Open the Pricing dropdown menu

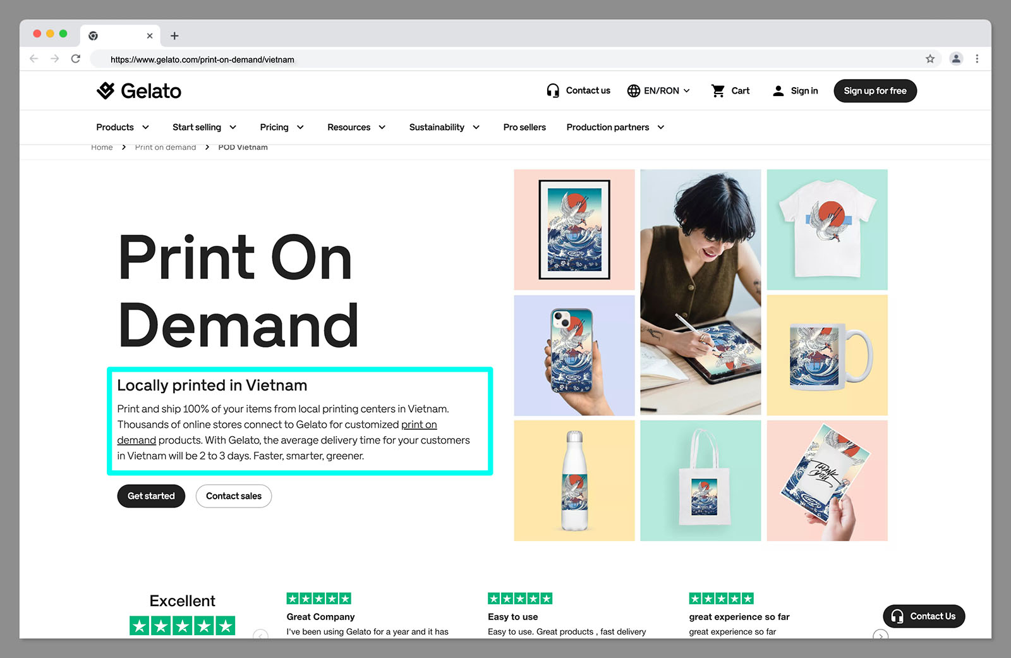coord(281,127)
